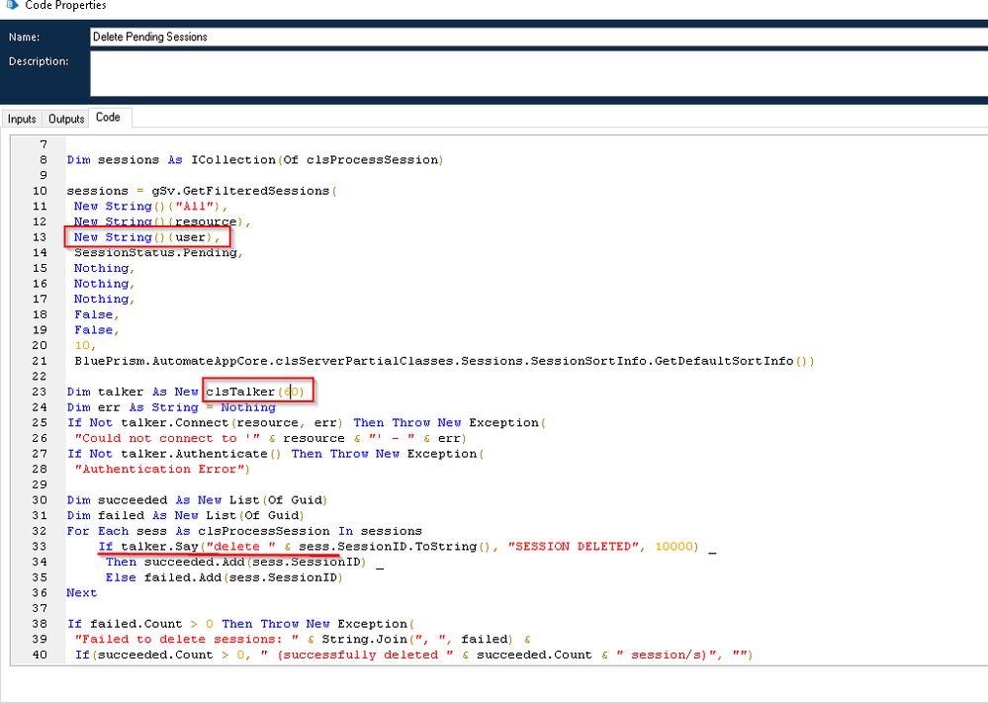988x703 pixels.
Task: Click inside the empty Description box
Action: pos(534,73)
